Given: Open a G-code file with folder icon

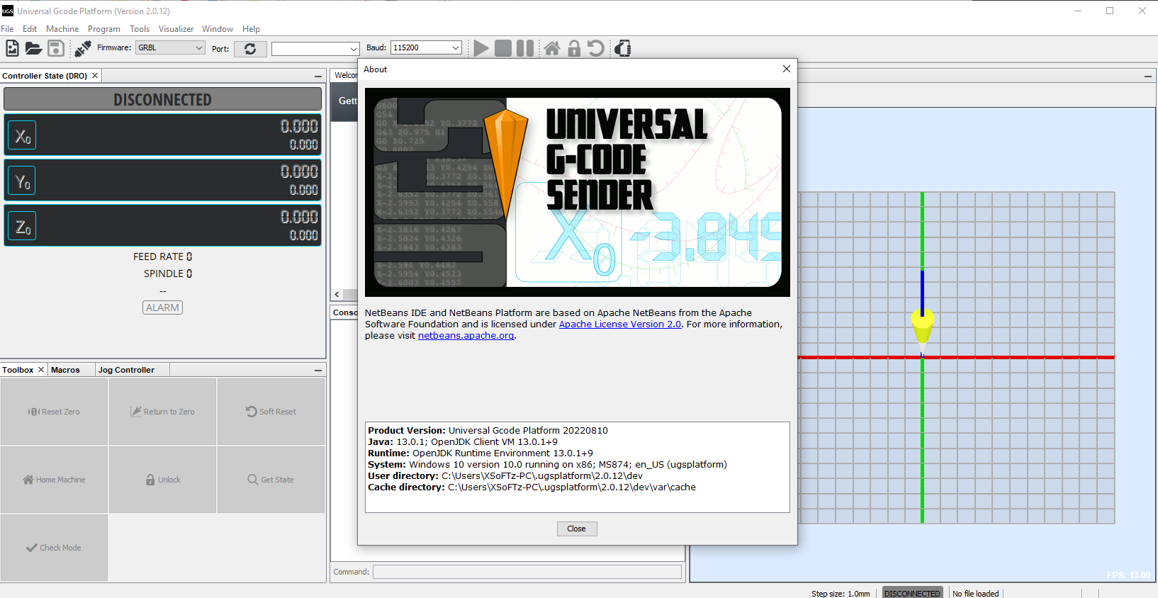Looking at the screenshot, I should 33,48.
